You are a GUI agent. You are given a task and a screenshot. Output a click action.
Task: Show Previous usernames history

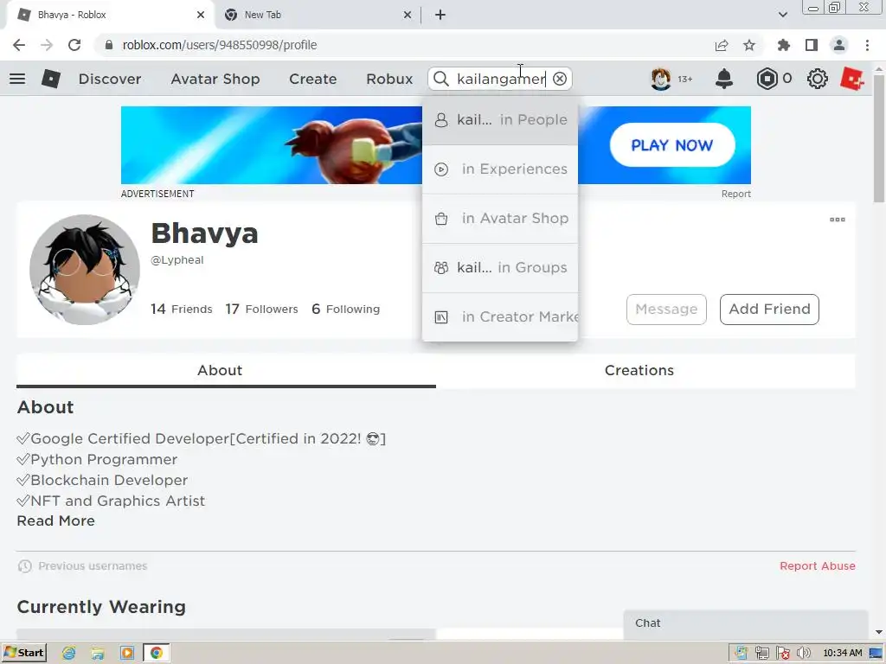pyautogui.click(x=82, y=565)
